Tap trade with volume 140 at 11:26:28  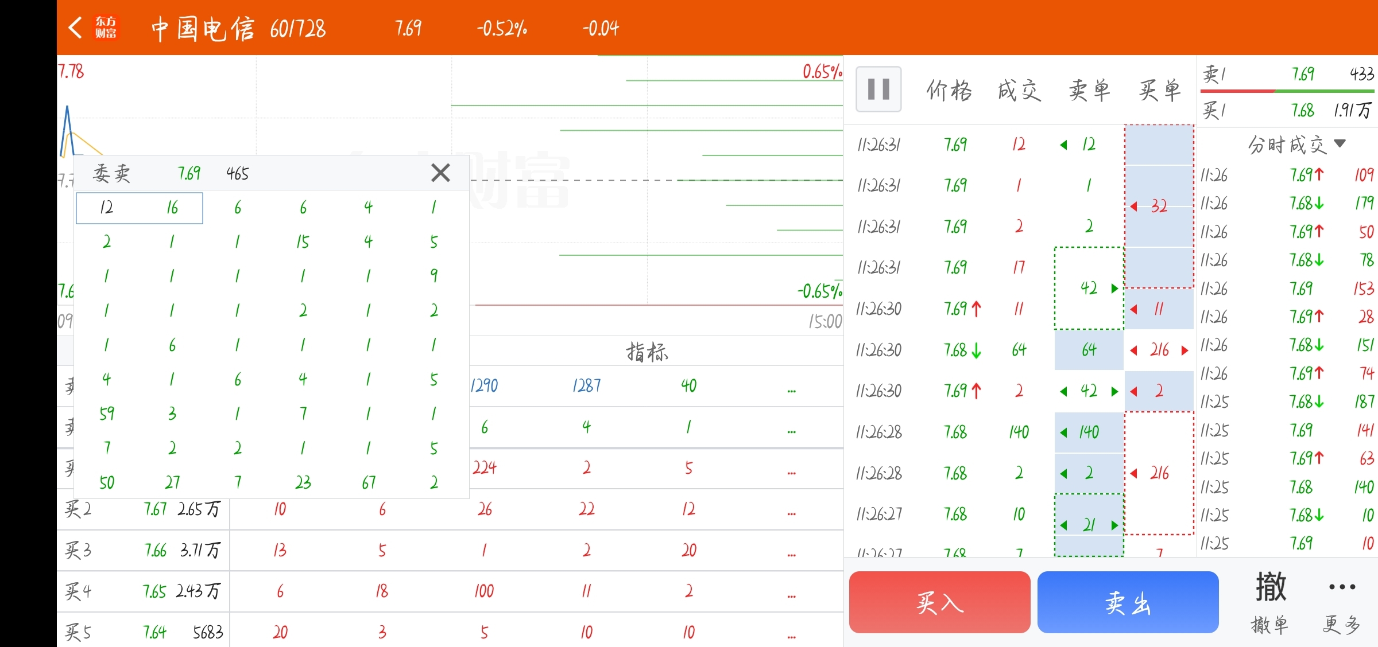point(1019,432)
